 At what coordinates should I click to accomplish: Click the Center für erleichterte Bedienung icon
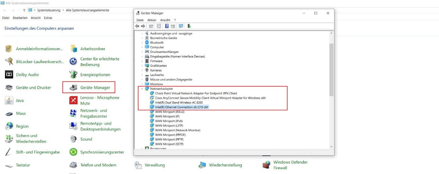73,61
